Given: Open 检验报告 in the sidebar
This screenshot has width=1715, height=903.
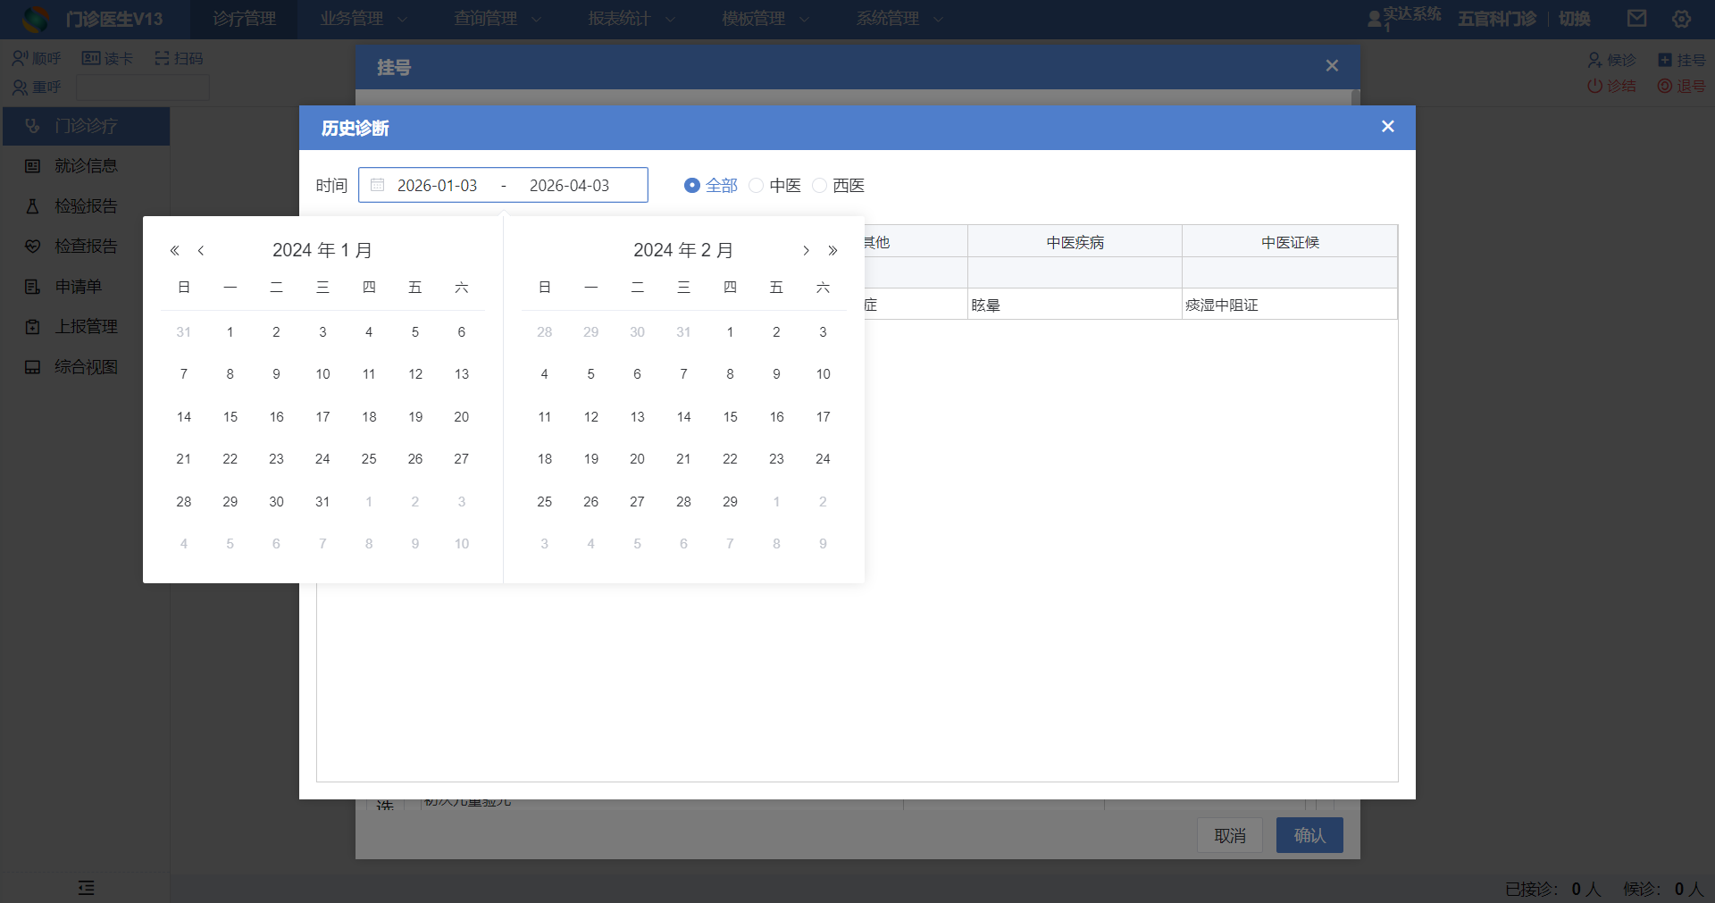Looking at the screenshot, I should [x=86, y=206].
